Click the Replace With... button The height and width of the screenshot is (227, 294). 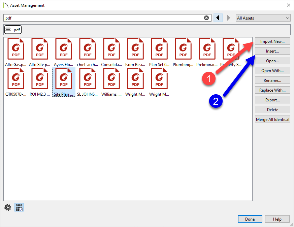272,90
